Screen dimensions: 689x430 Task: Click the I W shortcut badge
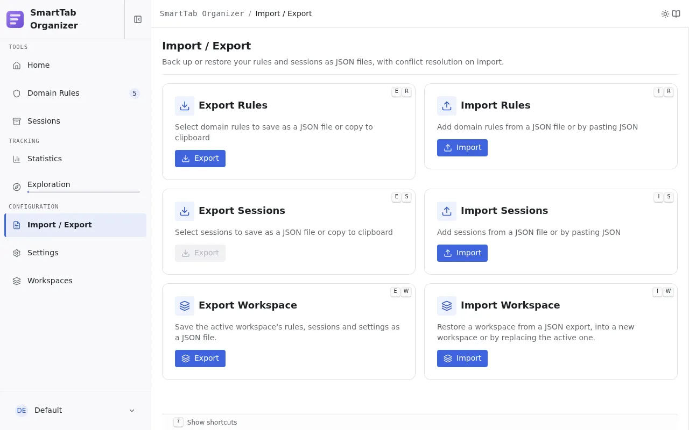click(663, 291)
